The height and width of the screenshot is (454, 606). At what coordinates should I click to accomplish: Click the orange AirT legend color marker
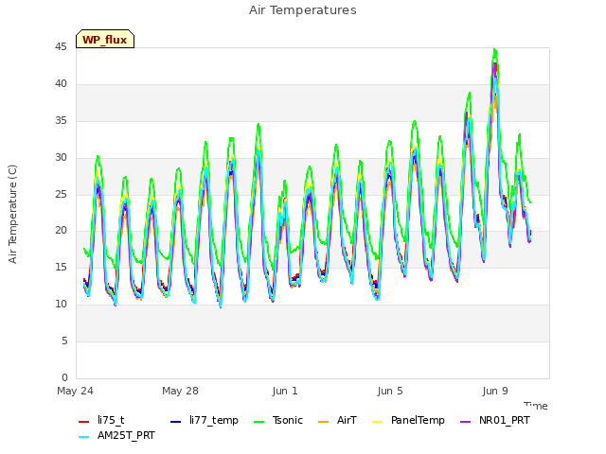[323, 422]
